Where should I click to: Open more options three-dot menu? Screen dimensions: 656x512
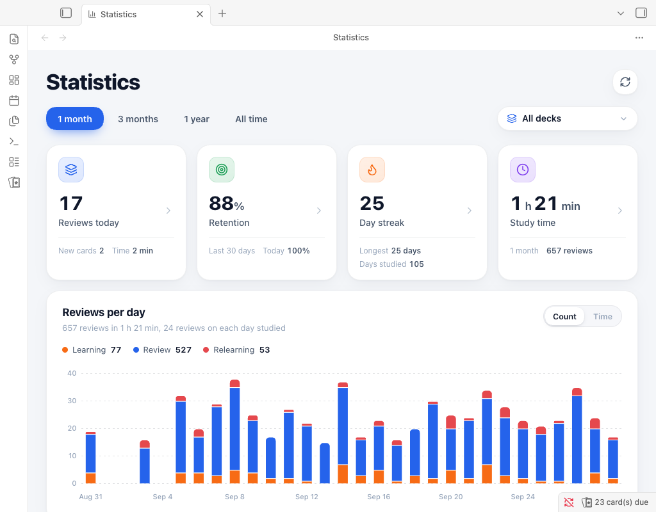[x=639, y=38]
